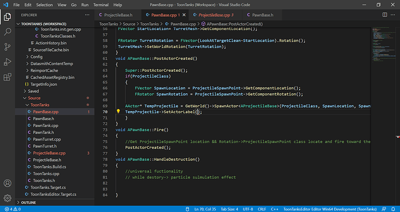Click the Ln 70, Col 35 status item
Image resolution: width=400 pixels, height=212 pixels.
pyautogui.click(x=205, y=209)
